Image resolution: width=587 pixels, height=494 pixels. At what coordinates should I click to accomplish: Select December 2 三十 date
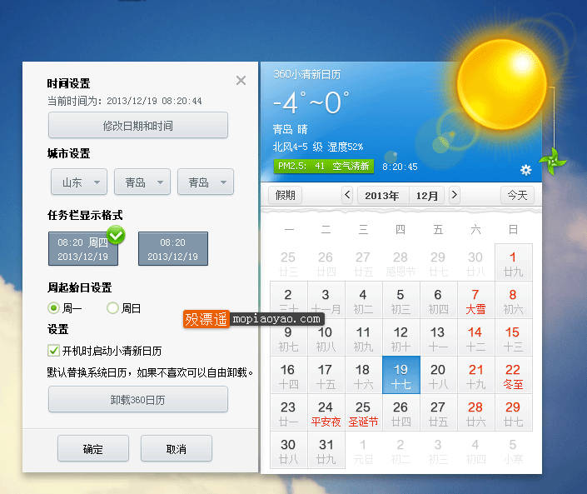point(289,300)
